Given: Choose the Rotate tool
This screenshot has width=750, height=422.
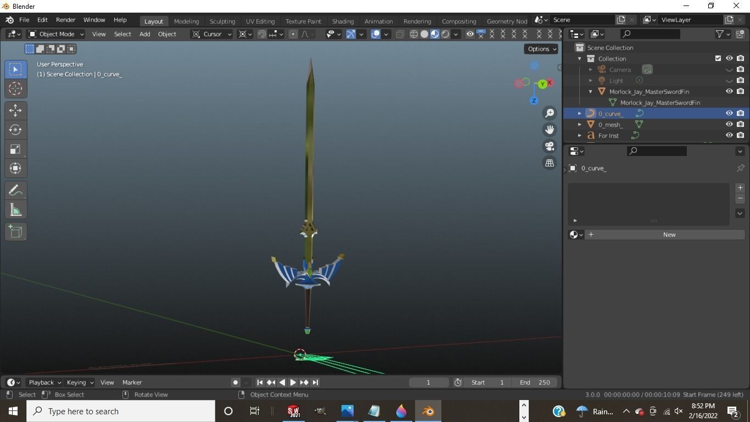Looking at the screenshot, I should pyautogui.click(x=15, y=130).
